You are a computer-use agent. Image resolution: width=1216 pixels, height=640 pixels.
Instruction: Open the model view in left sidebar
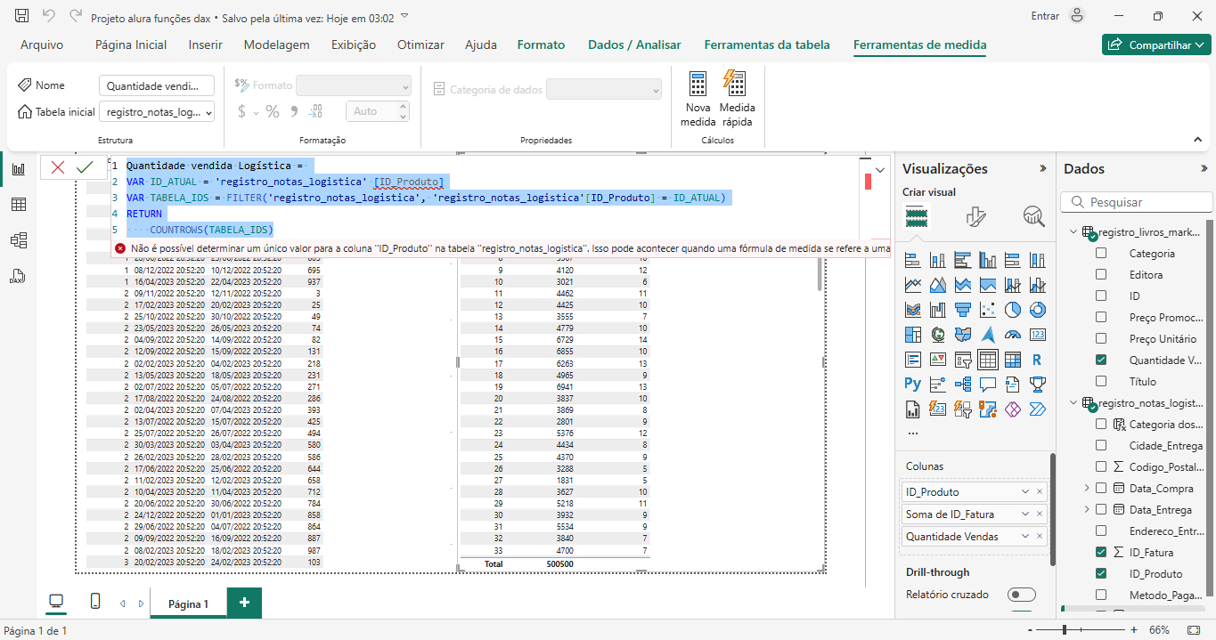point(18,239)
